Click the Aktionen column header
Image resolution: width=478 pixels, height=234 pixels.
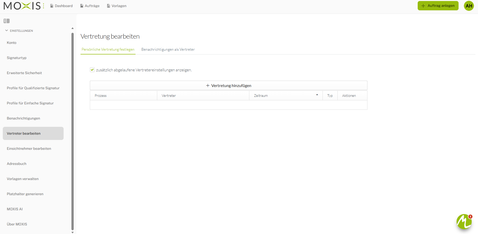[x=352, y=96]
